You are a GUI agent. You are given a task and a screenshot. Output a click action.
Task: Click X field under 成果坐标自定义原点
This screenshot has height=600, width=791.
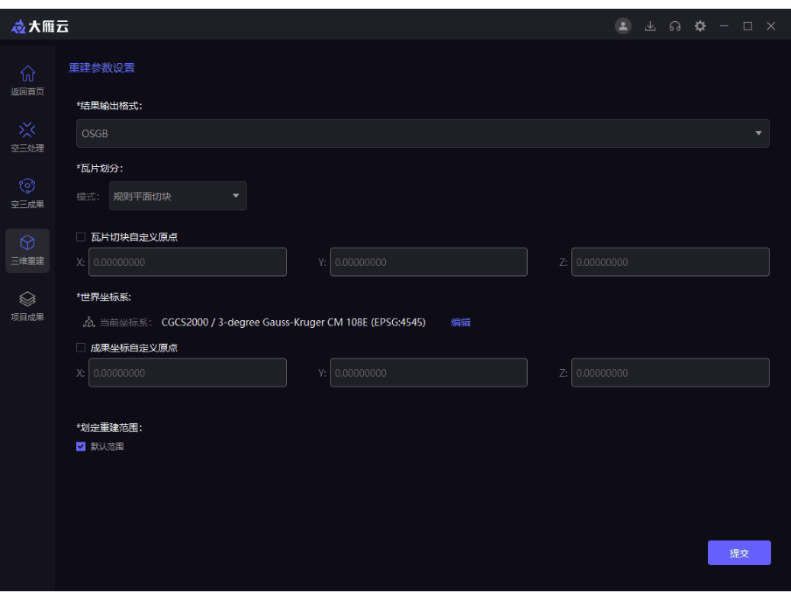click(x=187, y=373)
